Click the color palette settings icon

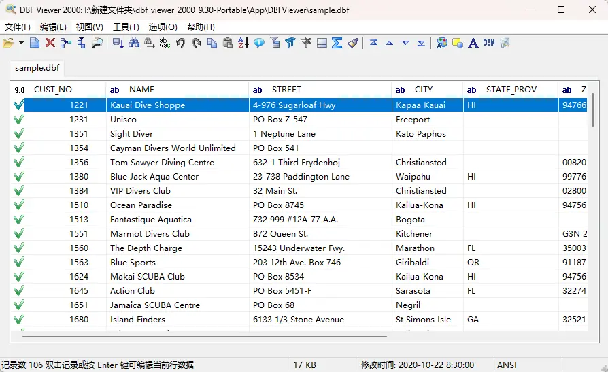(441, 43)
